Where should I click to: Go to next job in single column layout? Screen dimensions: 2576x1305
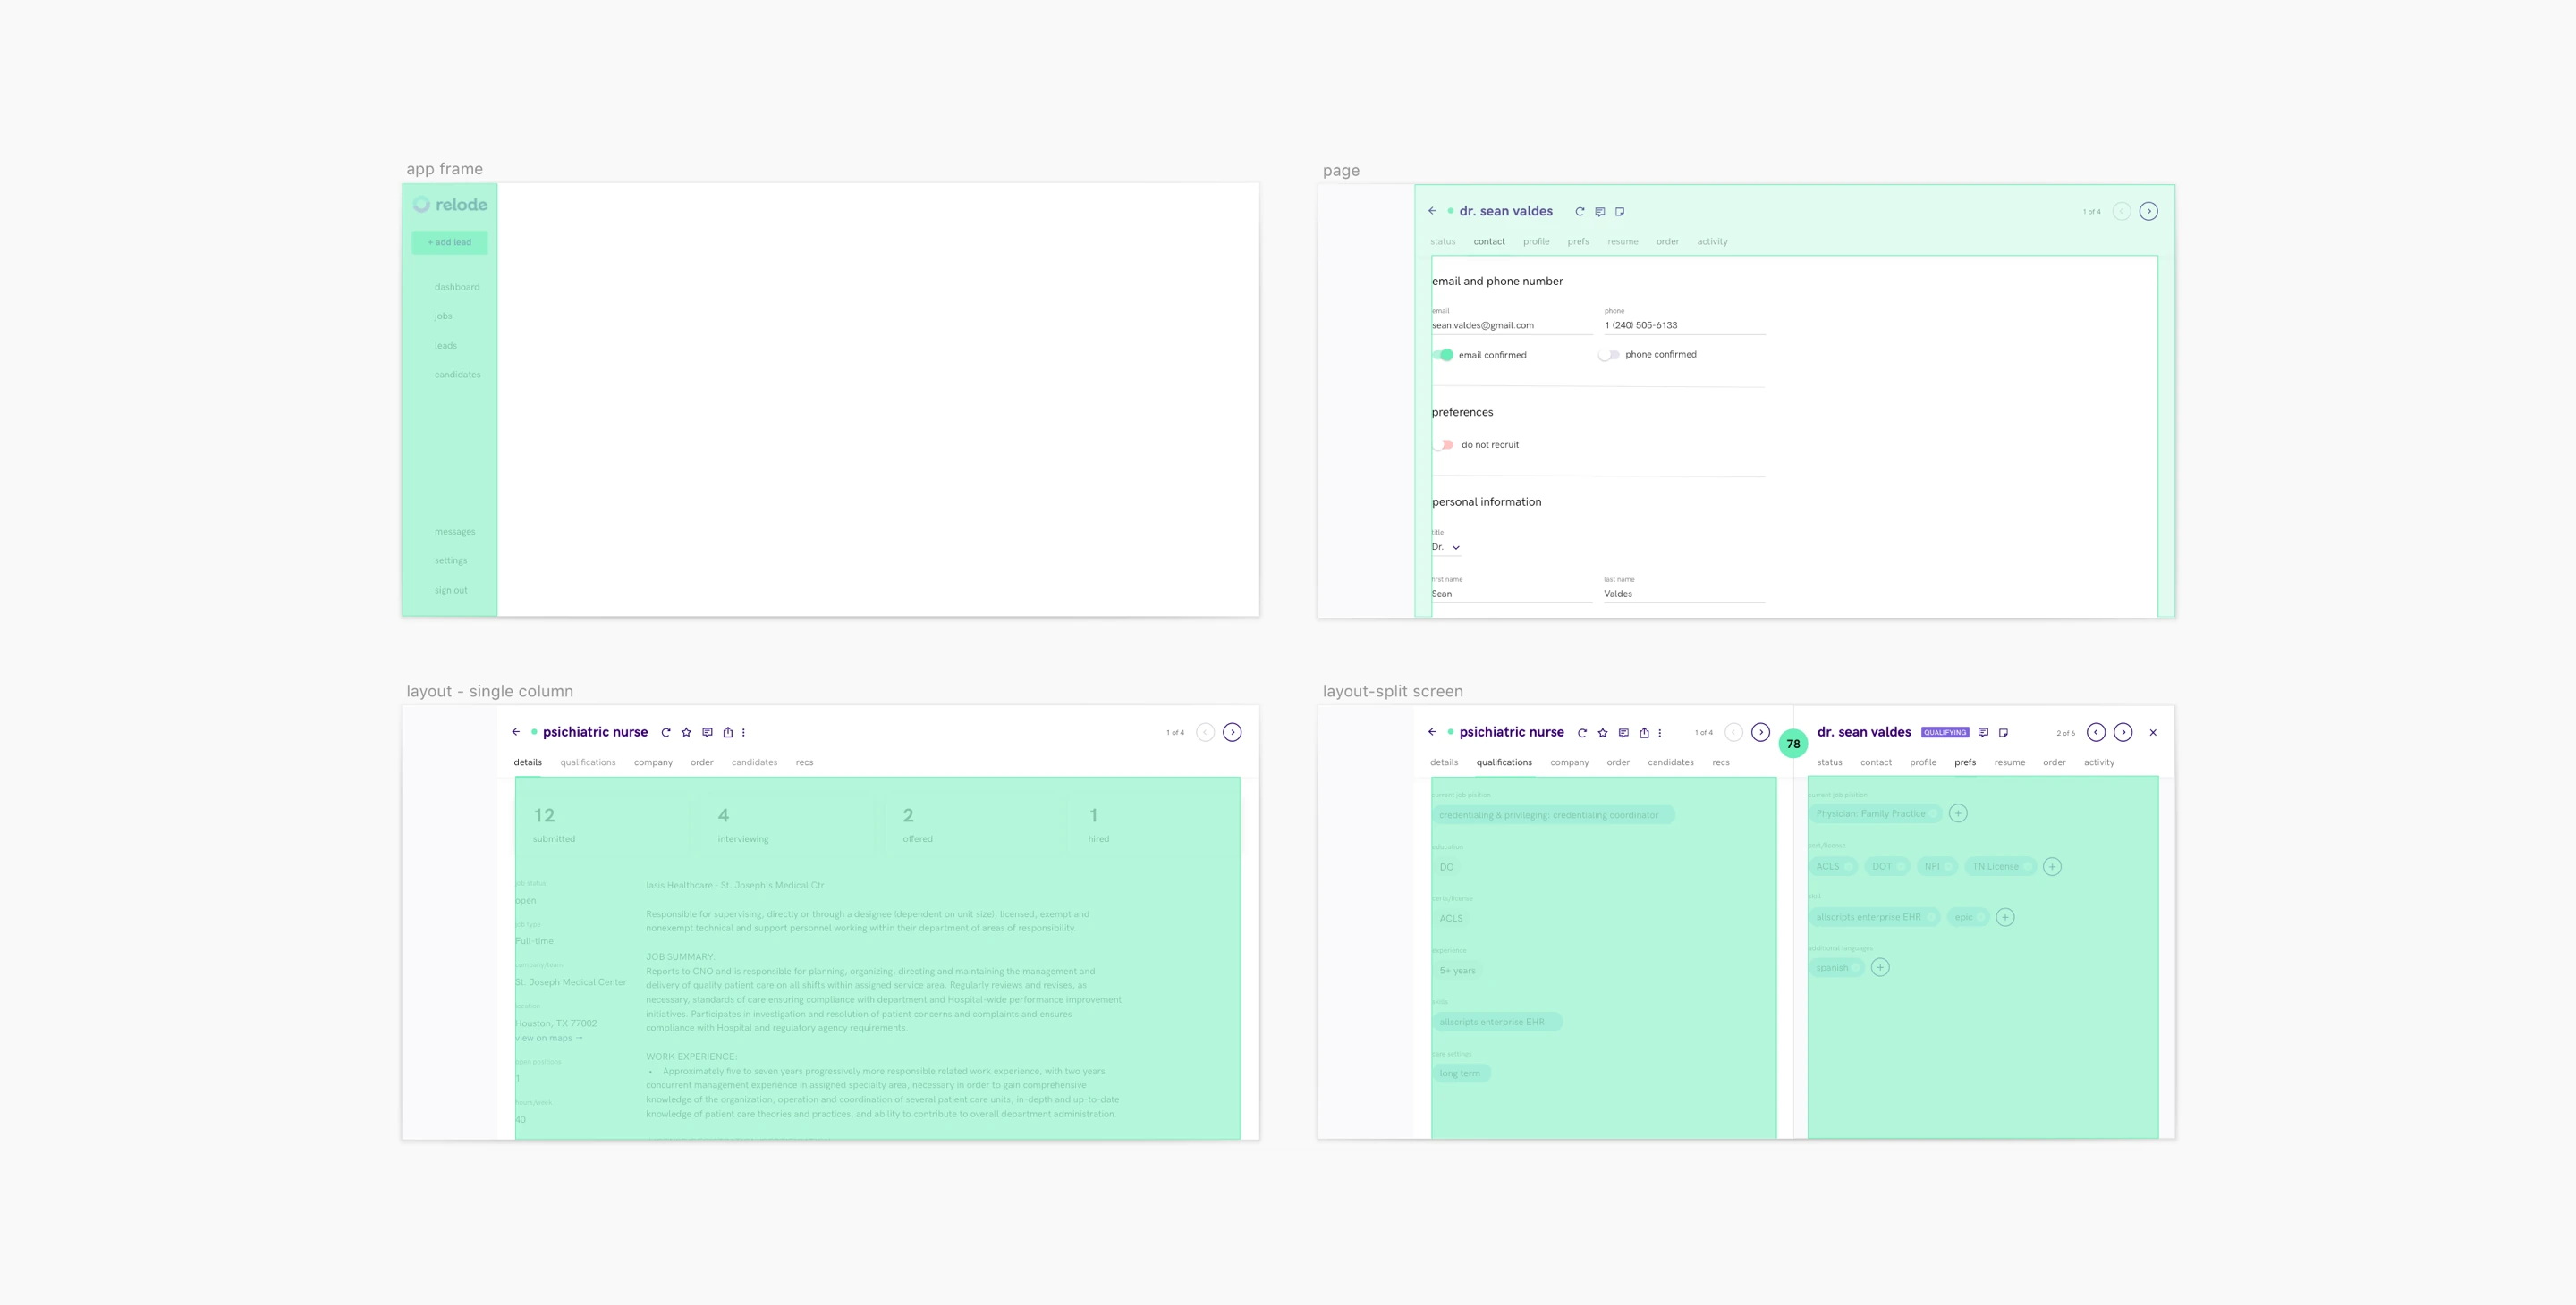point(1232,732)
